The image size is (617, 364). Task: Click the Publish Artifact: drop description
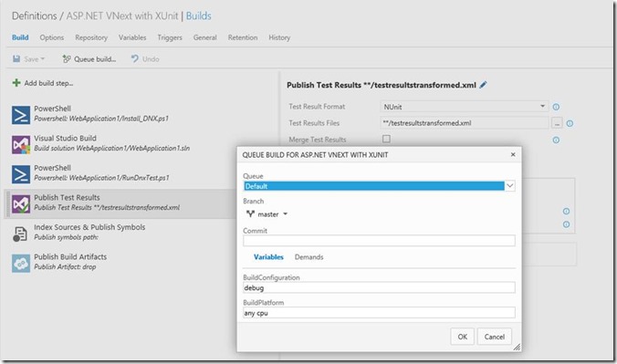[x=65, y=266]
